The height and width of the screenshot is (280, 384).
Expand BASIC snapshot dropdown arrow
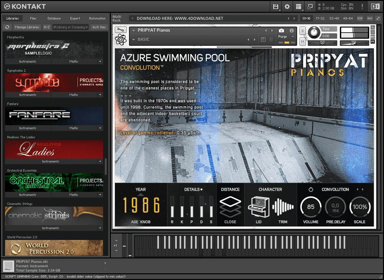[133, 39]
